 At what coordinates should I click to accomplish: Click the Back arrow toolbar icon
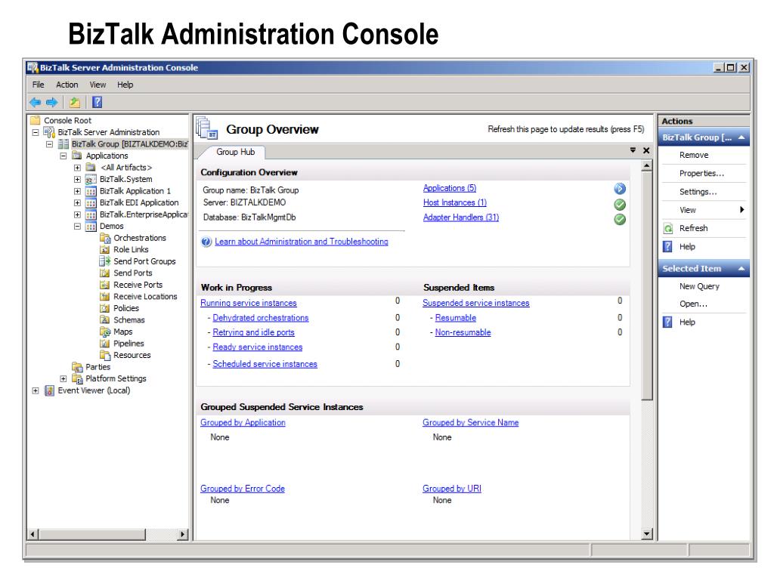35,102
